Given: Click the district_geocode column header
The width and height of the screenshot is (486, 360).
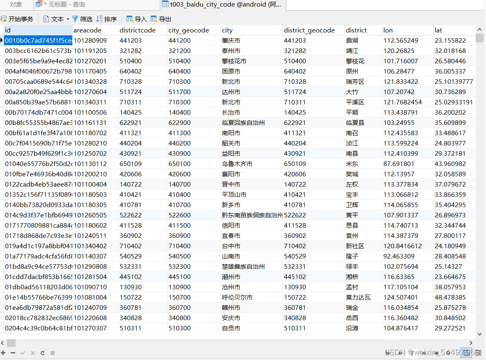Looking at the screenshot, I should click(314, 30).
